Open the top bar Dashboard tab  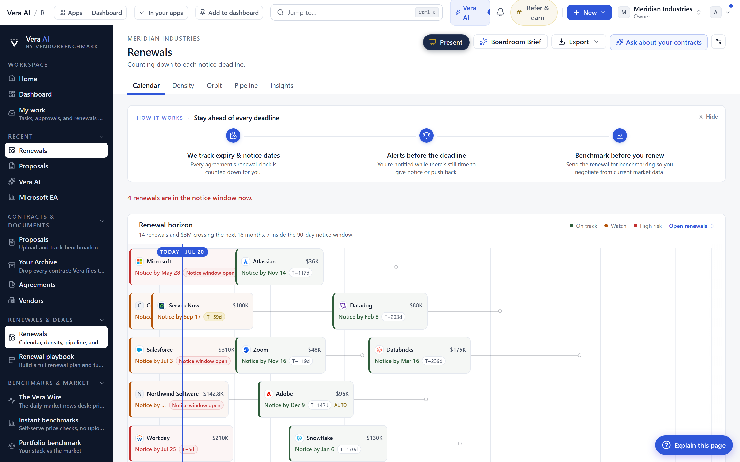pyautogui.click(x=107, y=13)
